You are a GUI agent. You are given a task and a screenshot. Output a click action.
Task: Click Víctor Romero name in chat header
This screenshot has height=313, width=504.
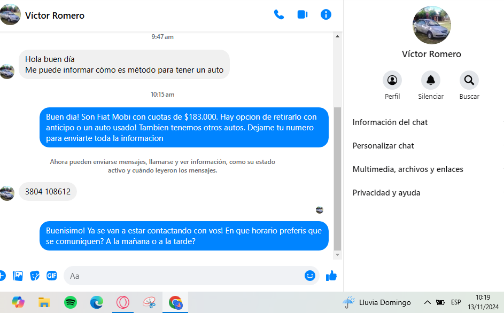pyautogui.click(x=55, y=15)
